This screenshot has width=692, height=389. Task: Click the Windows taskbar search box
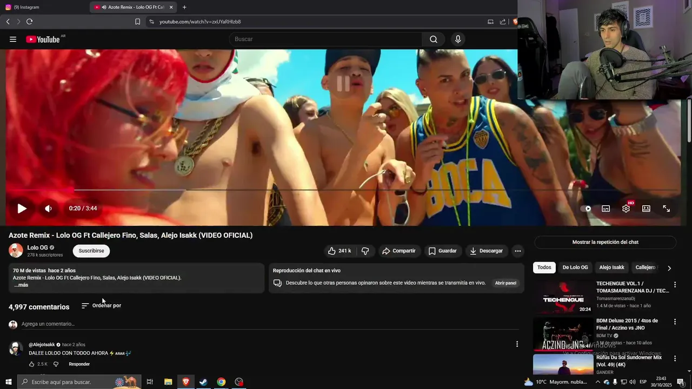click(x=79, y=382)
